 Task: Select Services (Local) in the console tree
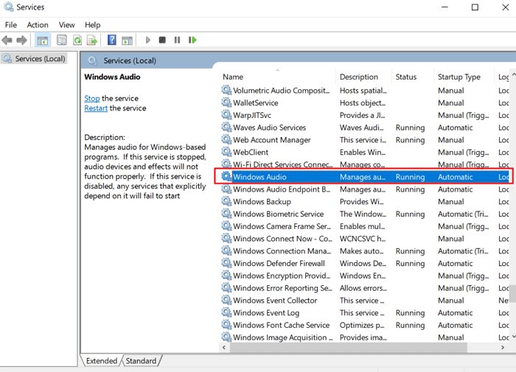pos(34,58)
